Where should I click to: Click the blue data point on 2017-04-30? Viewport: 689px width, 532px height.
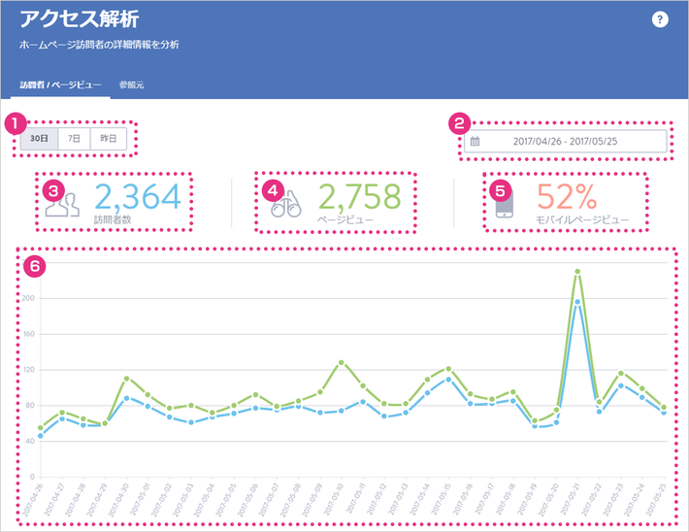pyautogui.click(x=126, y=398)
